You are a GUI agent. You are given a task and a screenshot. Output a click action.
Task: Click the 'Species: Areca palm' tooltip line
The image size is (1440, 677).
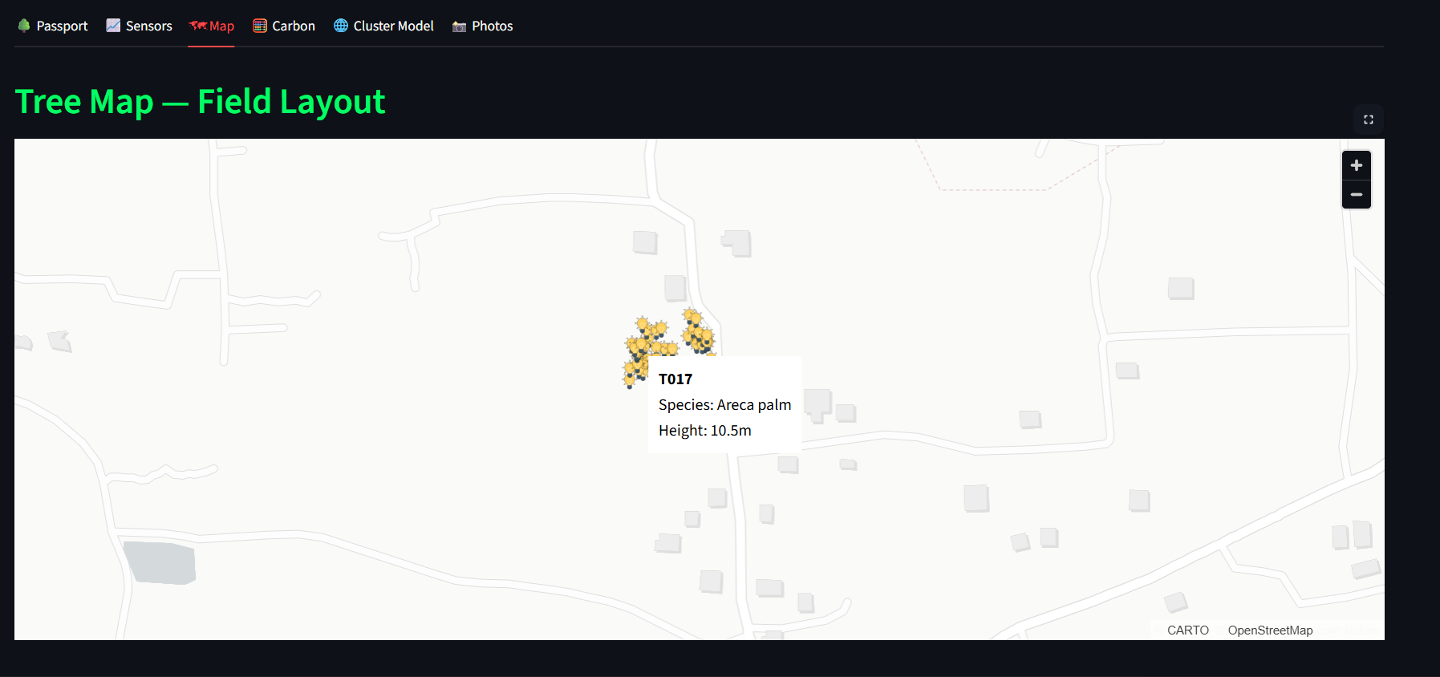[725, 405]
